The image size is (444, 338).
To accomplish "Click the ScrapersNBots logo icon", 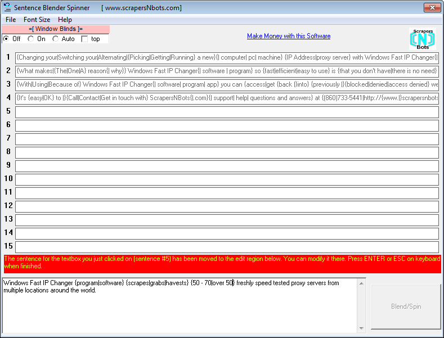I will coord(423,39).
